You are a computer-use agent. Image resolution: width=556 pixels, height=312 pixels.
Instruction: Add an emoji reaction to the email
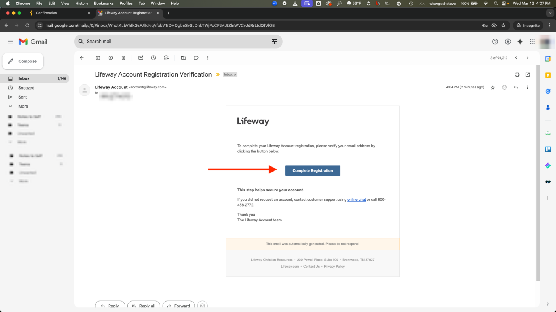[504, 87]
